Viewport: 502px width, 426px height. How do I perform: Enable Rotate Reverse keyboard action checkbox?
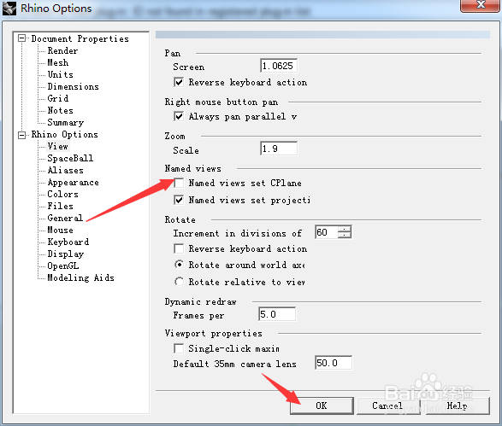pyautogui.click(x=179, y=248)
